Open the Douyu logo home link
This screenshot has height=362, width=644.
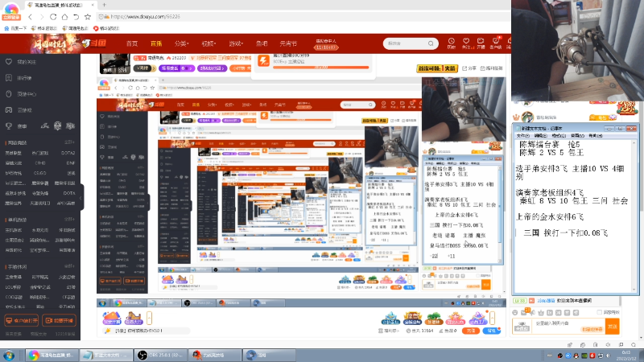(x=93, y=43)
